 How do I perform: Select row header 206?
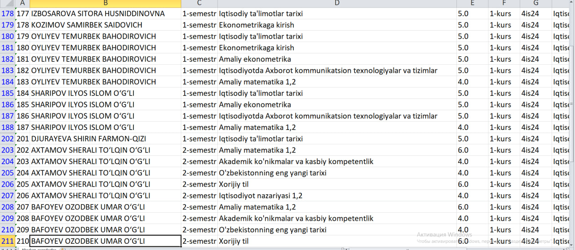click(x=7, y=184)
